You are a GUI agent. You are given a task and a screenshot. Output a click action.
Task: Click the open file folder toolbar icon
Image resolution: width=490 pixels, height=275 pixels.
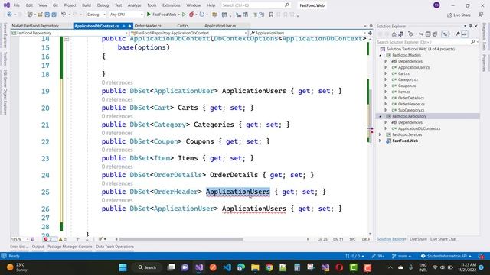(40, 15)
